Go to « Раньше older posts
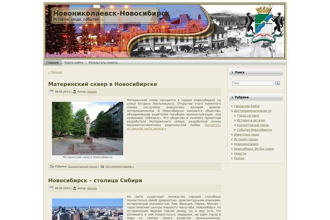Screen dimensions: 330x220 click(x=55, y=72)
